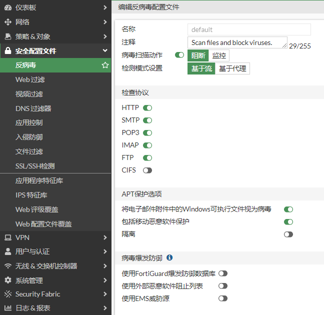Expand the Security Fabric menu
This screenshot has width=324, height=315.
tap(104, 294)
